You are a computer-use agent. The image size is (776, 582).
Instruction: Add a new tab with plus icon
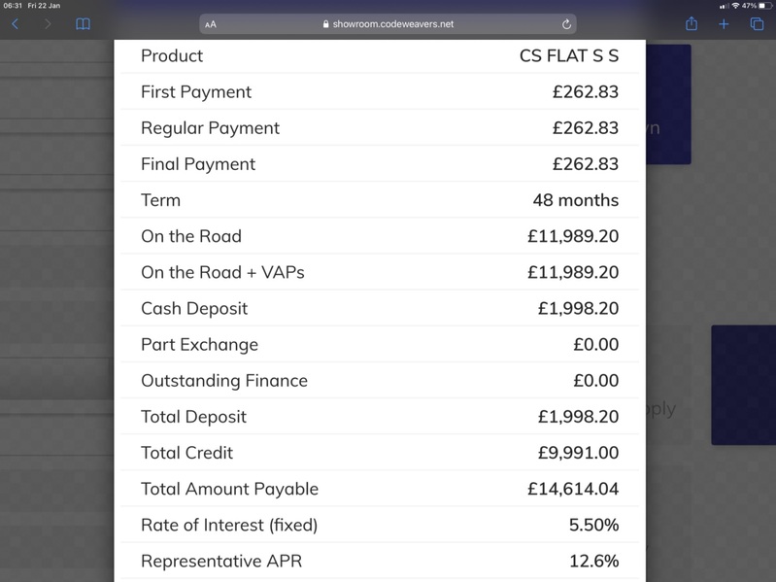[x=724, y=23]
